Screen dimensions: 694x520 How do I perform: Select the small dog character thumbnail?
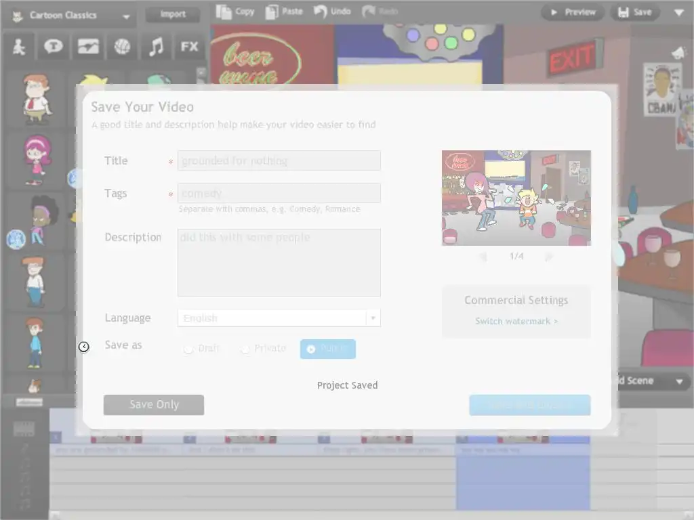(x=34, y=386)
